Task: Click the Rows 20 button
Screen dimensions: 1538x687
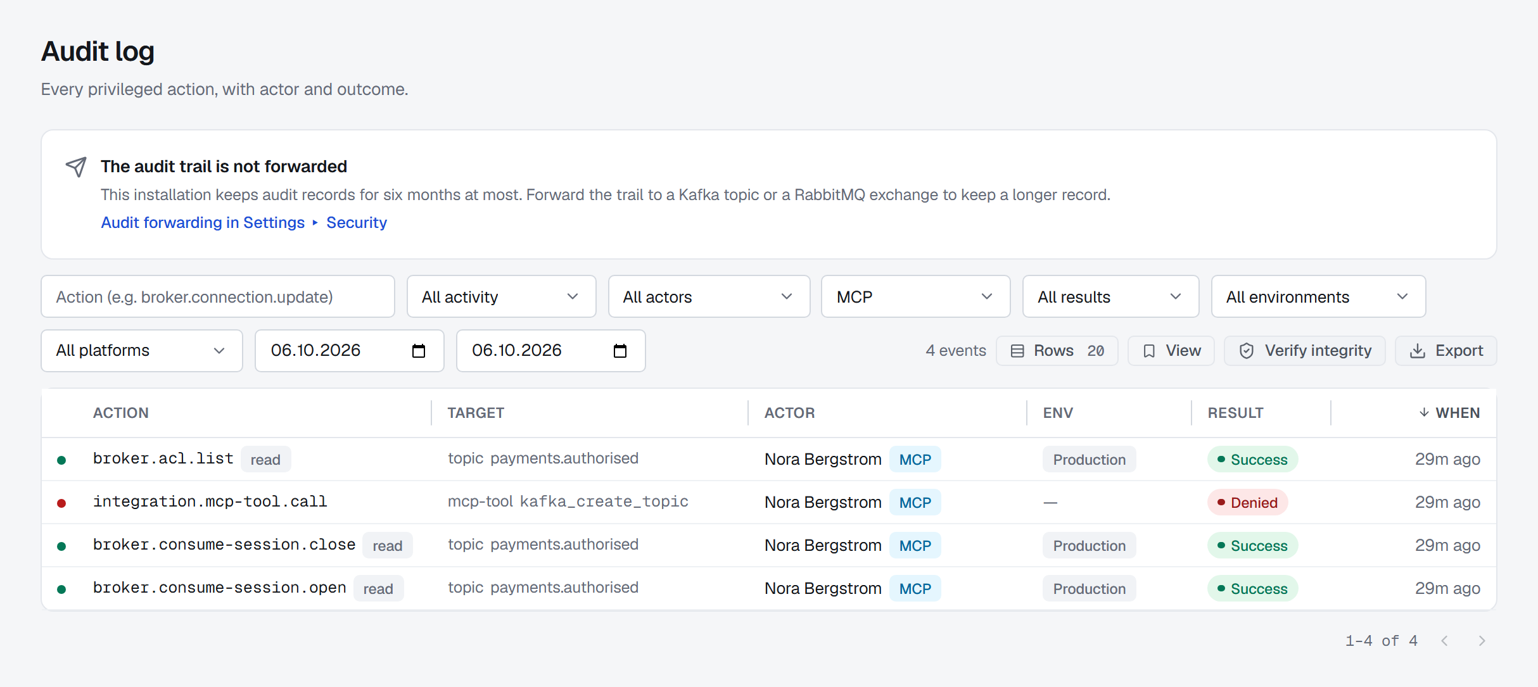Action: point(1057,351)
